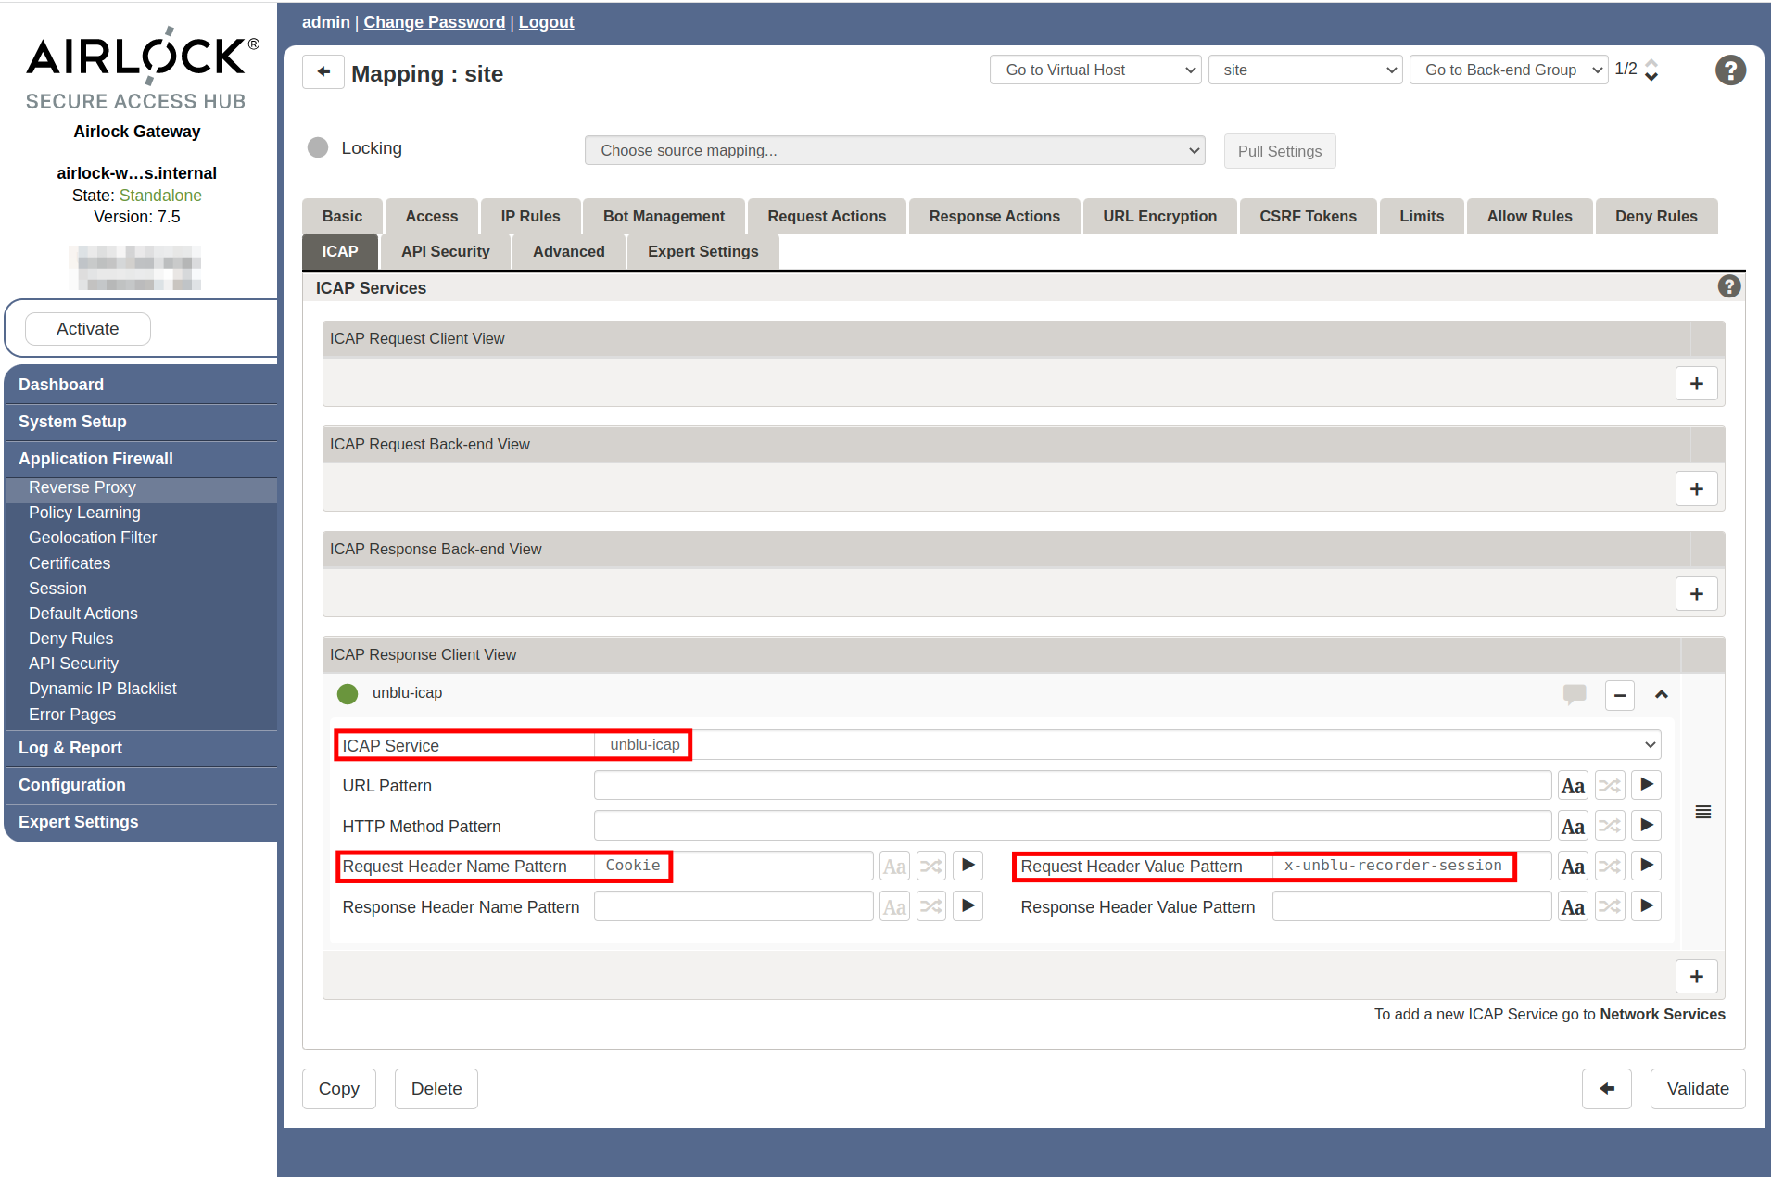Image resolution: width=1771 pixels, height=1177 pixels.
Task: Toggle case sensitivity for URL Pattern
Action: point(1573,785)
